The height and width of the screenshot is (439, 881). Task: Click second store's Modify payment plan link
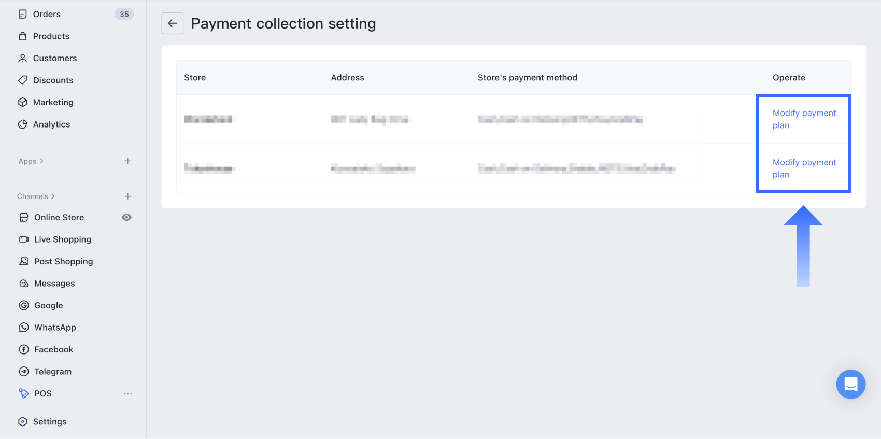(x=804, y=168)
